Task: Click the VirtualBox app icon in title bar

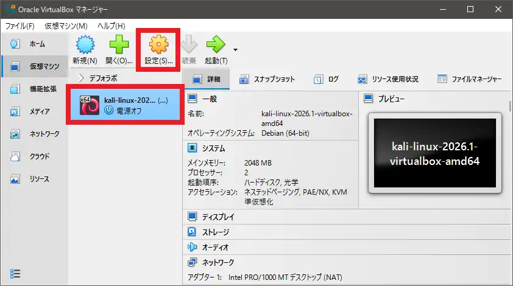Action: tap(10, 9)
